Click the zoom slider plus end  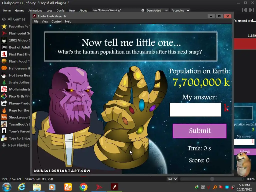coord(243,179)
